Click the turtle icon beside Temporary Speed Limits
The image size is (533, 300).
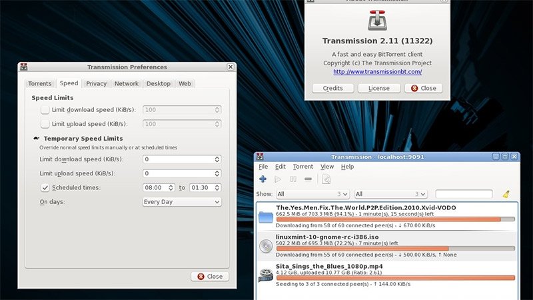(x=37, y=139)
